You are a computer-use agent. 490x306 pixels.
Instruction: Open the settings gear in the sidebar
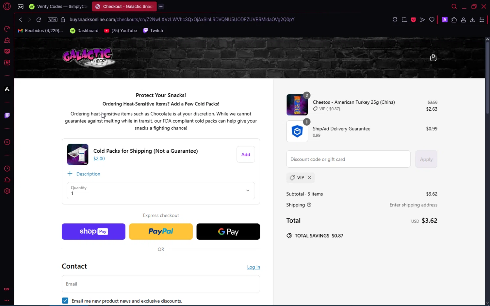pos(7,191)
